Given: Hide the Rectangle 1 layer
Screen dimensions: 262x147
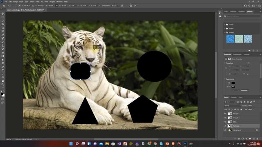Looking at the screenshot, I should [x=225, y=126].
